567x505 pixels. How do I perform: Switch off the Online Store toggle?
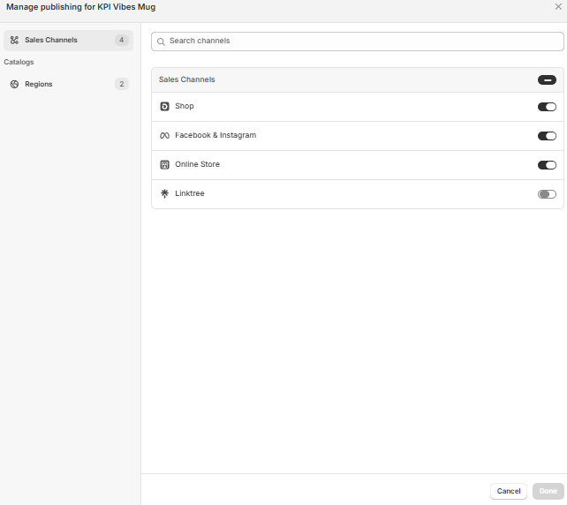pyautogui.click(x=547, y=165)
